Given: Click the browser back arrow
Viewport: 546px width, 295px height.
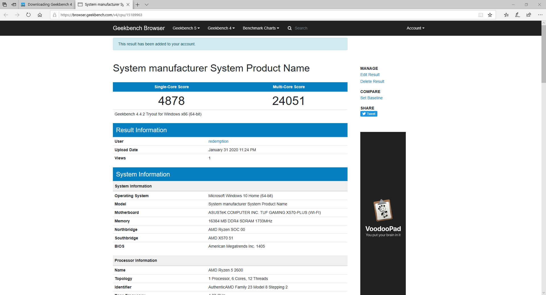Looking at the screenshot, I should [6, 15].
